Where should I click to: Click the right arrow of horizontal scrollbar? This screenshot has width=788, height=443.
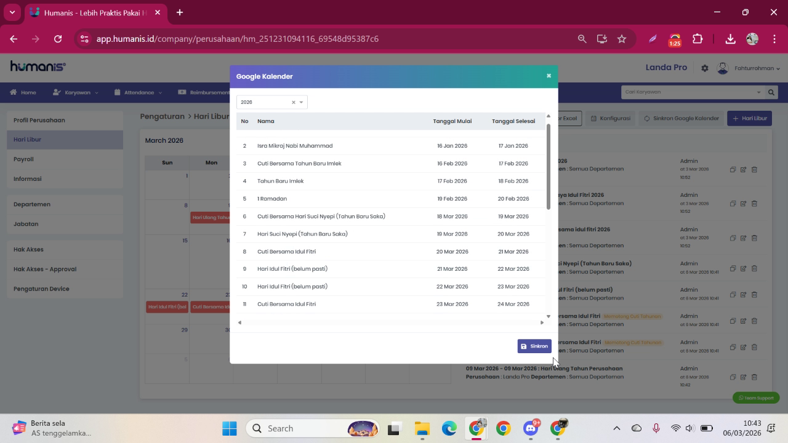[542, 322]
